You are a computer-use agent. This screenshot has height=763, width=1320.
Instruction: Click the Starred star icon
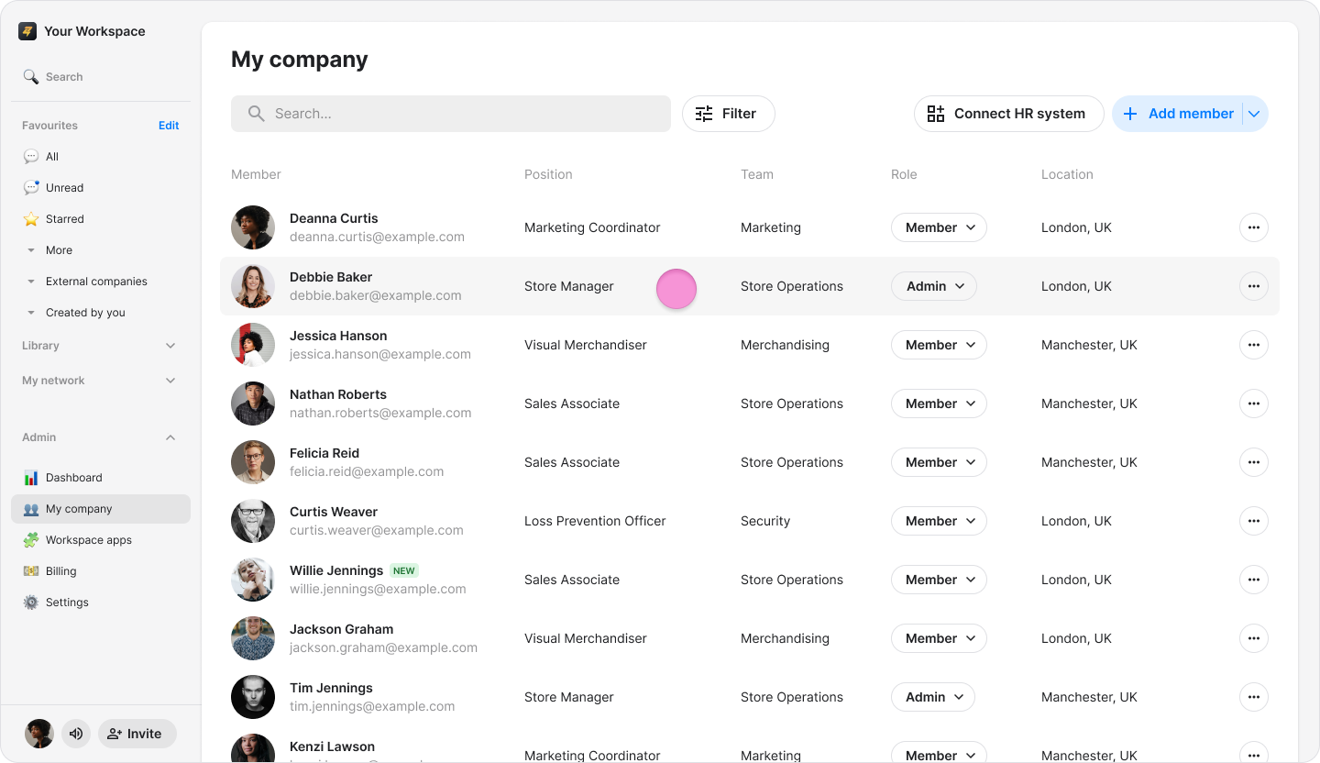[x=31, y=219]
